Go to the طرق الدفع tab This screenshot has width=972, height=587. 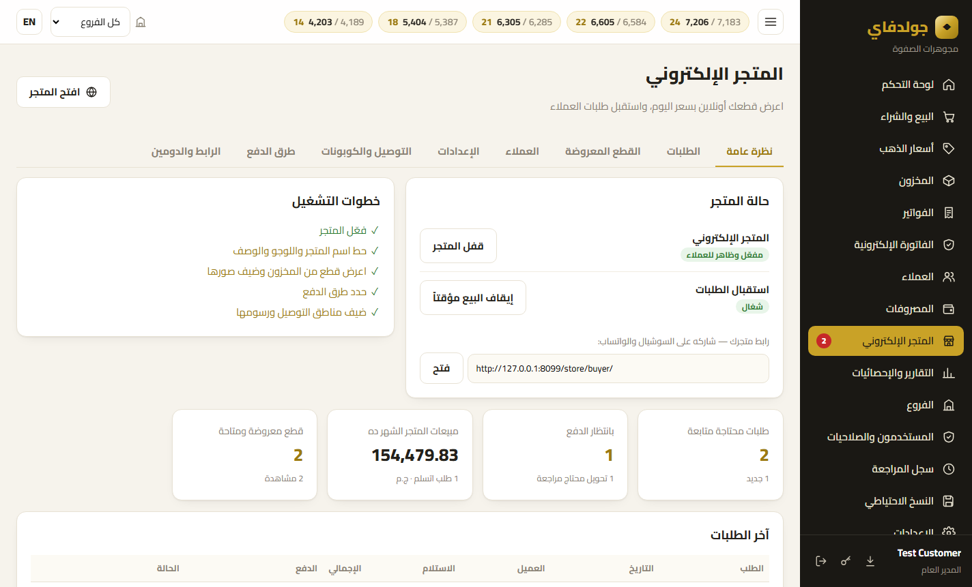coord(271,151)
